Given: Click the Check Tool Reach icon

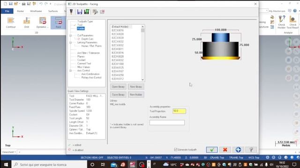Looking at the screenshot, I should point(292,22).
